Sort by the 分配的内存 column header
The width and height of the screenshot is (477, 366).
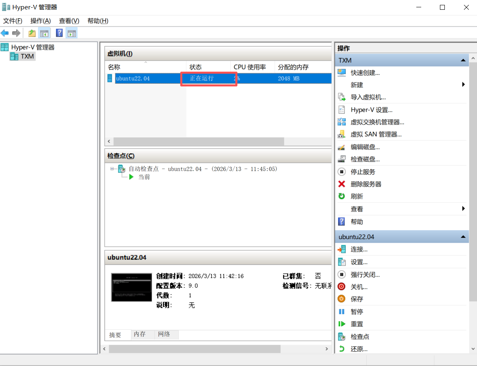[x=303, y=67]
